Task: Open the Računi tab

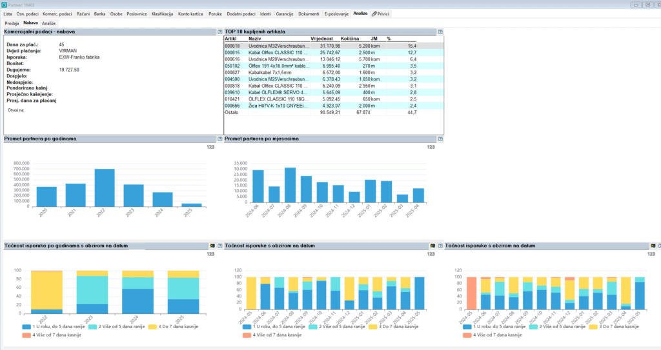Action: click(x=83, y=14)
